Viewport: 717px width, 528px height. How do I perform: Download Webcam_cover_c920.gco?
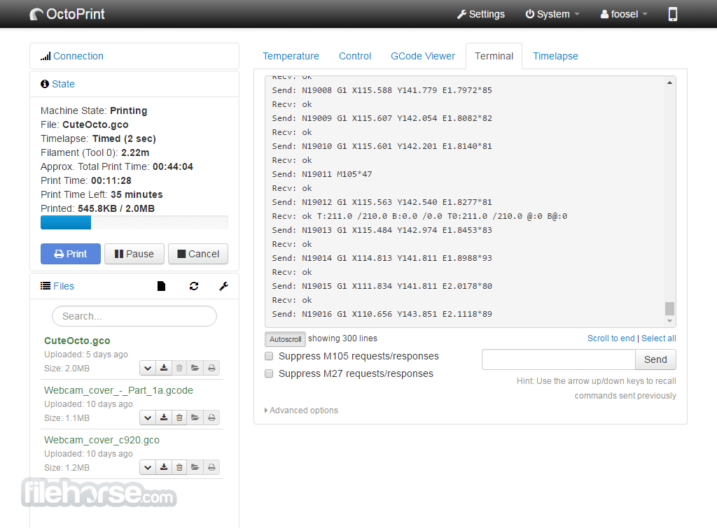(164, 467)
